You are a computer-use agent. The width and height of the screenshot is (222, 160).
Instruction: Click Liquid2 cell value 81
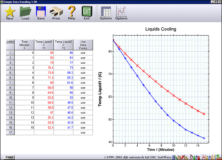(x=63, y=58)
